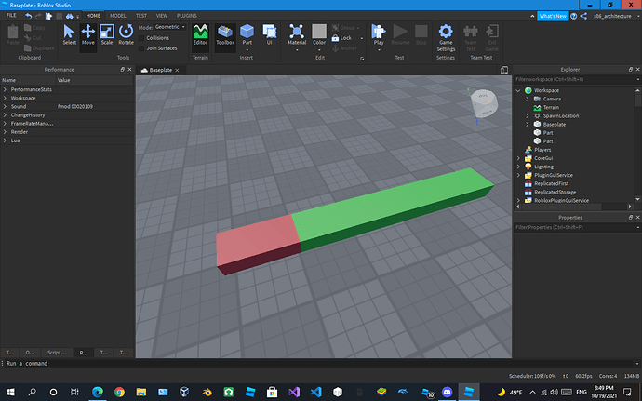Screen dimensions: 642x401
Task: Focus the Filter workspace search field
Action: 575,79
